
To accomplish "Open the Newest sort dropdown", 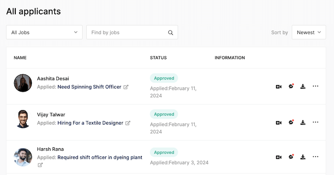I will 308,32.
